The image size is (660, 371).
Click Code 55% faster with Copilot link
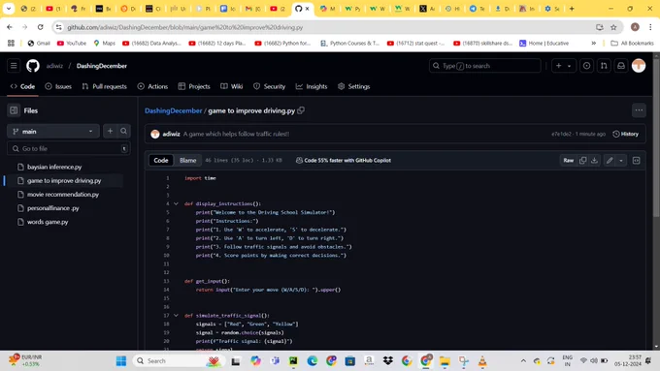[344, 160]
